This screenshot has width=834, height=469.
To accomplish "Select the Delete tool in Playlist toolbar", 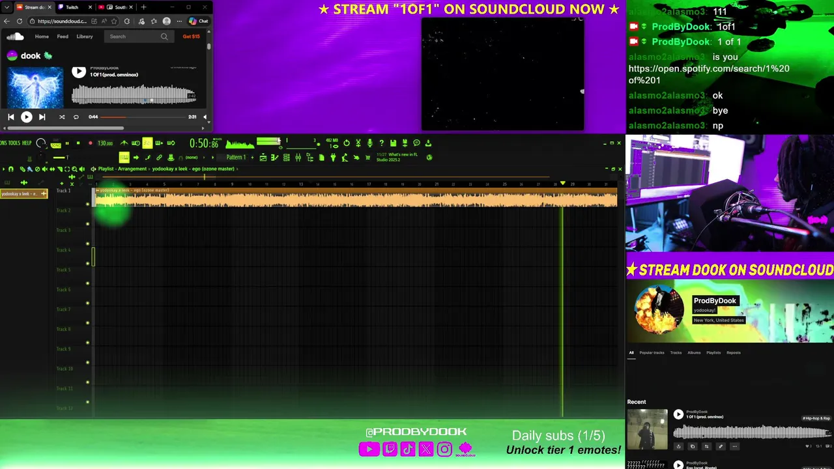I will 37,169.
